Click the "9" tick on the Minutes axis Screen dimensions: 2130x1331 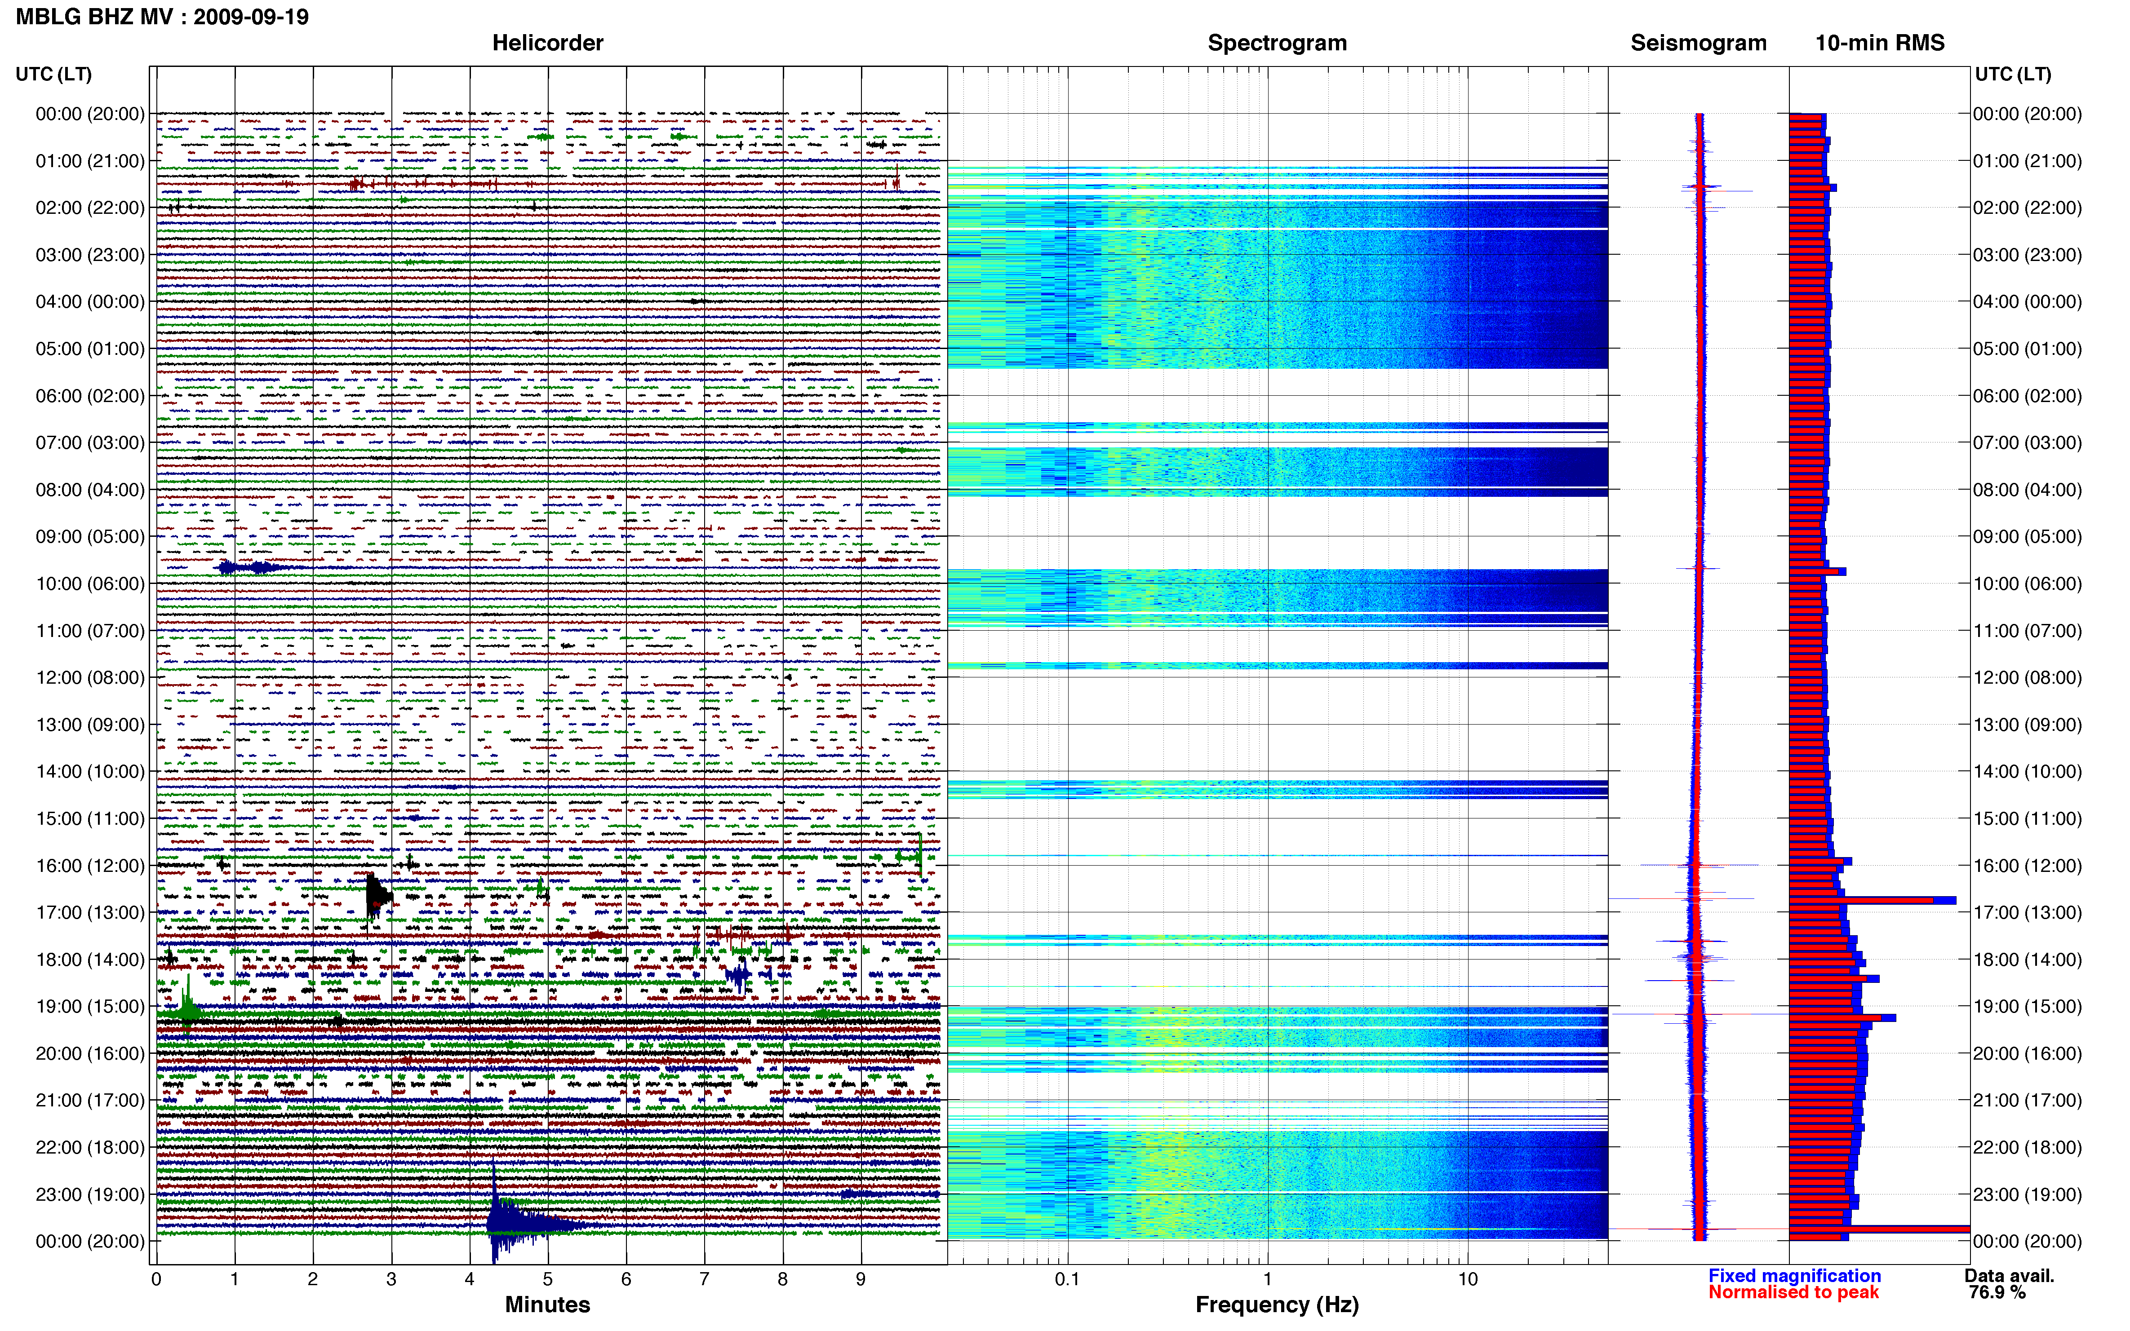click(861, 1279)
